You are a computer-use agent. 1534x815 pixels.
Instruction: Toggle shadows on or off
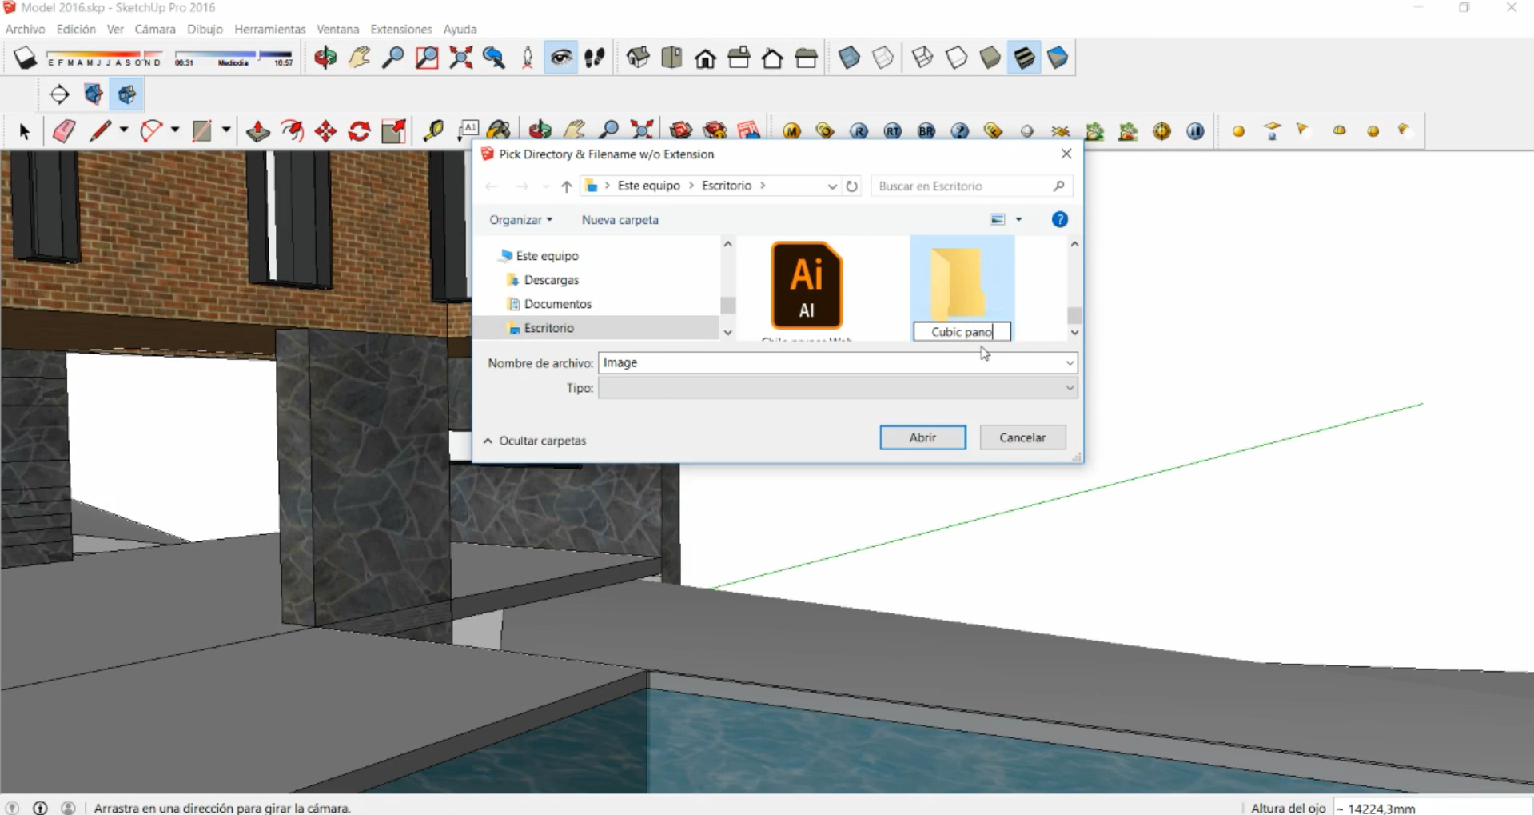click(25, 58)
